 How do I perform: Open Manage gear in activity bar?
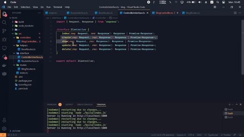point(4,129)
